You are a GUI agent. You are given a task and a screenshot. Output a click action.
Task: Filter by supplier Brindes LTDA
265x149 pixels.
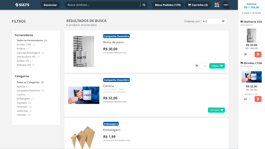pos(26,44)
